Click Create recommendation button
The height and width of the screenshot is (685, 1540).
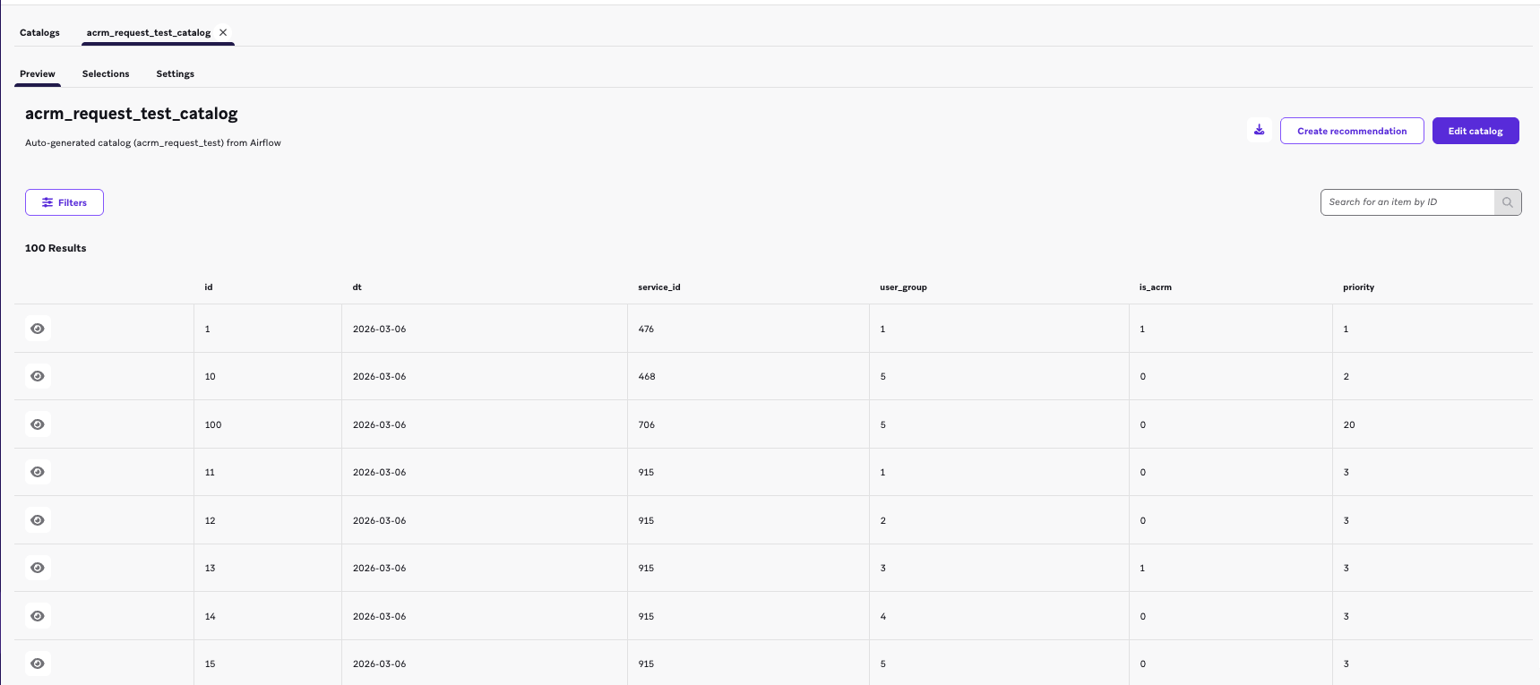(1352, 131)
